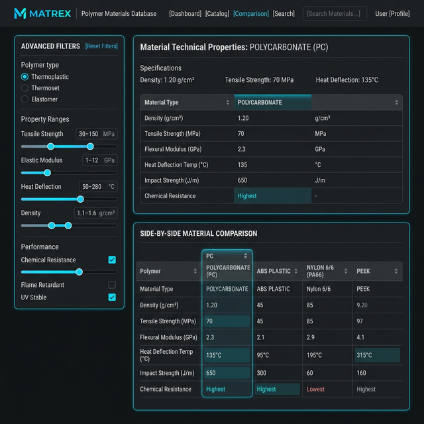Click Flexural Modulus (GPa) row in properties table
This screenshot has width=424, height=424.
coord(272,149)
